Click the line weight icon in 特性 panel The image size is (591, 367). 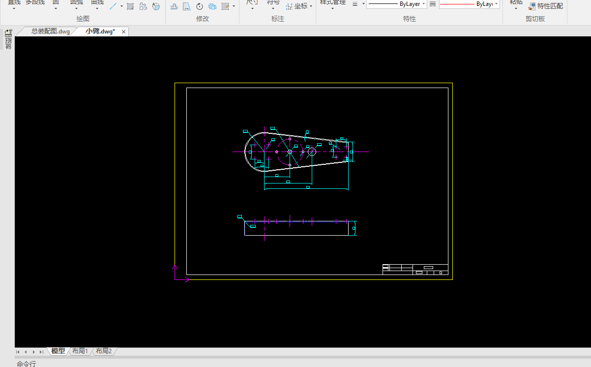(x=355, y=4)
